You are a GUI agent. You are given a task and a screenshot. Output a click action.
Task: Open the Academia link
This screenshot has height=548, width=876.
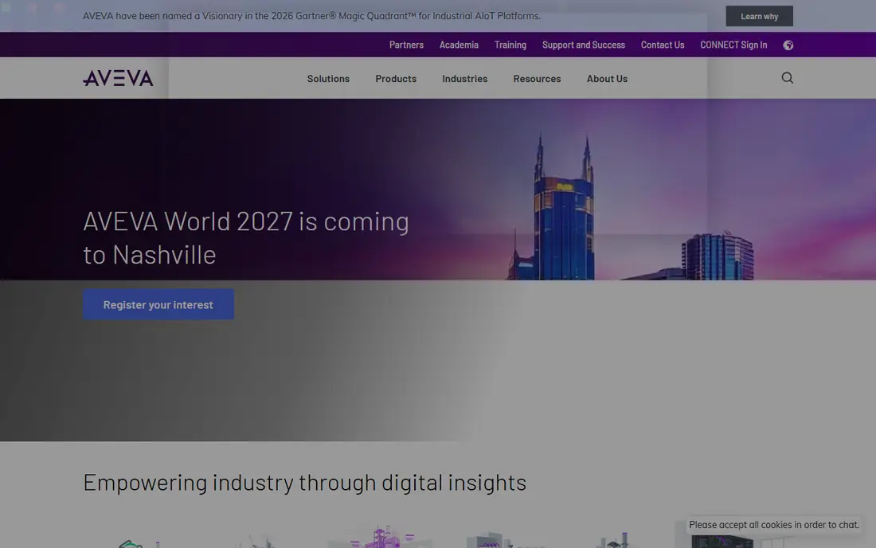pos(459,45)
